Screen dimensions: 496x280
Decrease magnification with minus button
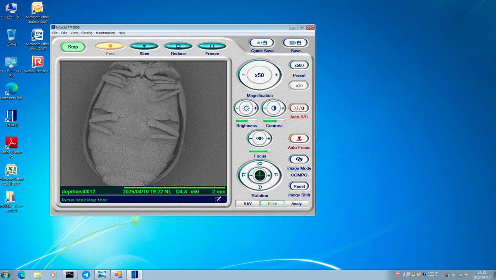[243, 75]
